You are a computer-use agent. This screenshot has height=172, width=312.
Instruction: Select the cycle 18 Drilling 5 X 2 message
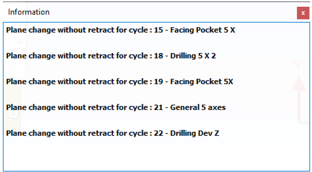click(111, 55)
